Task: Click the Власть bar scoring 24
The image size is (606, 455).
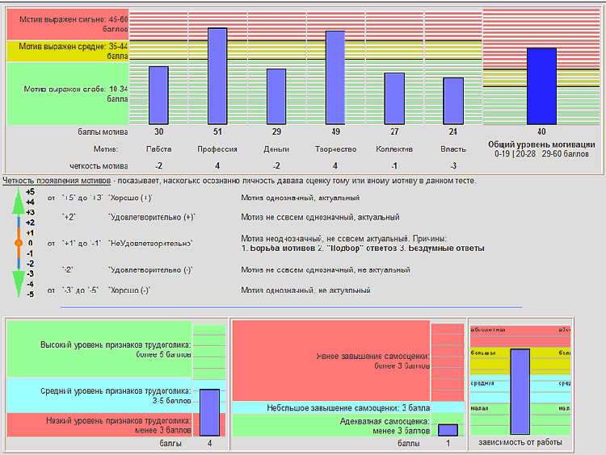Action: tap(453, 101)
